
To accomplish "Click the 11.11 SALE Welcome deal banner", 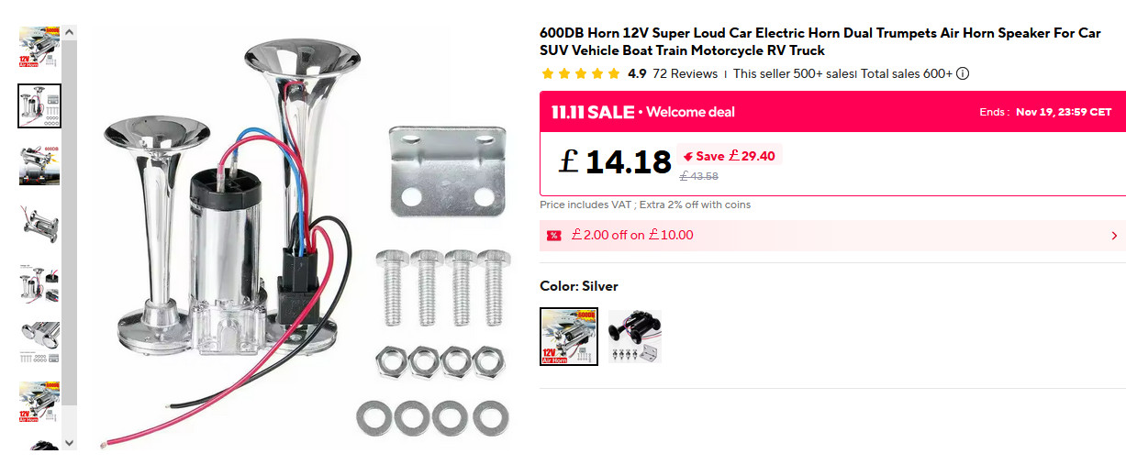I will click(x=832, y=112).
